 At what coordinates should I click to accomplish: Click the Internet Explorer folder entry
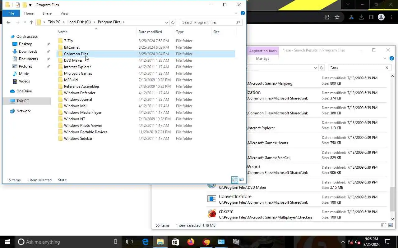[x=146, y=67]
